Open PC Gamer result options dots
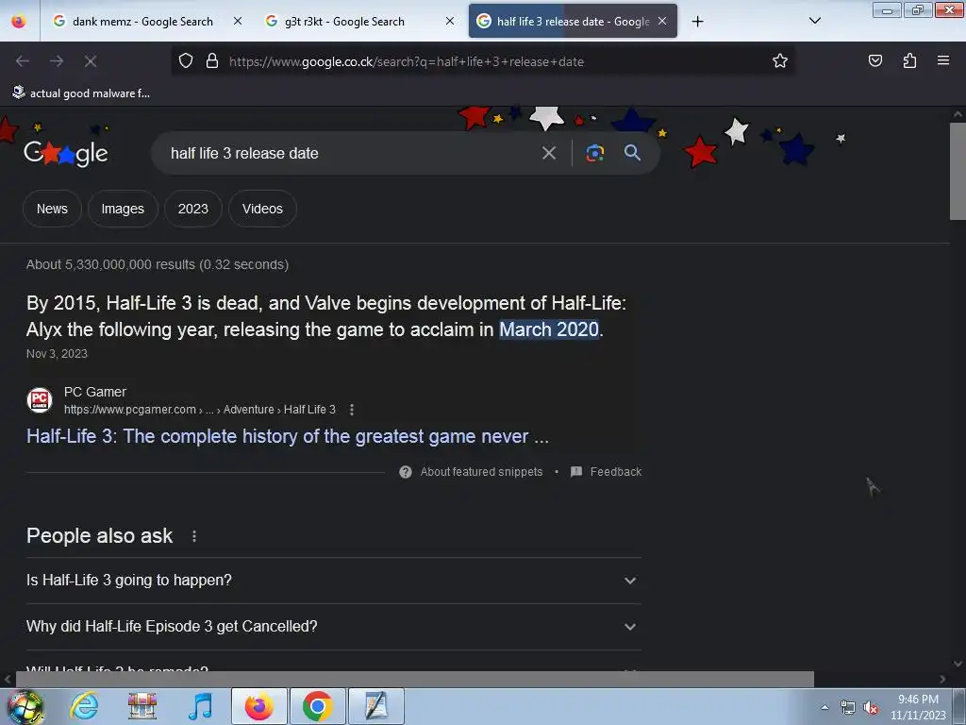This screenshot has width=966, height=725. coord(352,410)
